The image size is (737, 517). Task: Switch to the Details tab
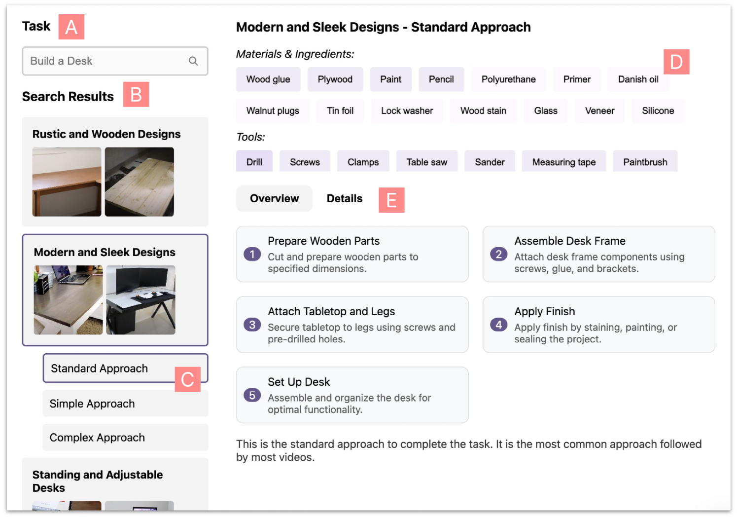pos(345,198)
